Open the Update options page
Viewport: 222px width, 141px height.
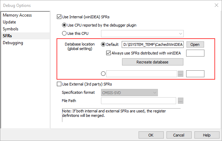(x=9, y=22)
